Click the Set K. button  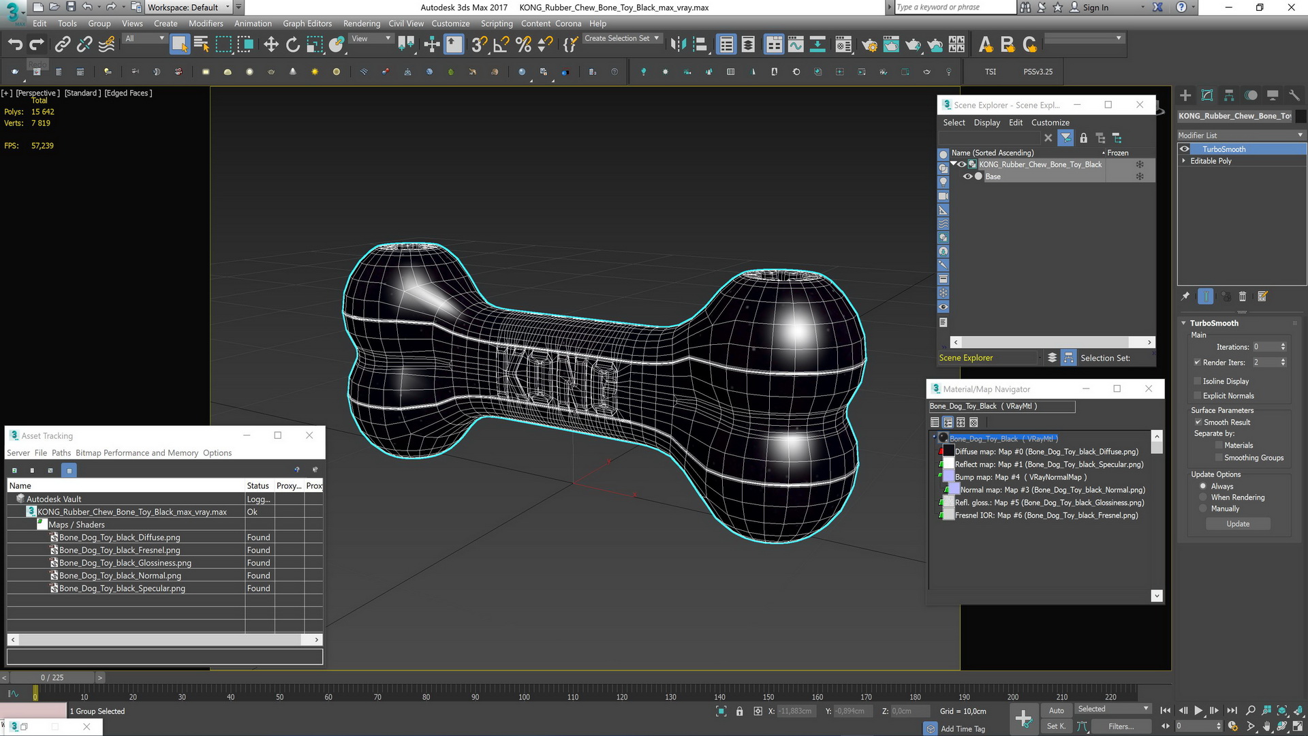[1056, 726]
